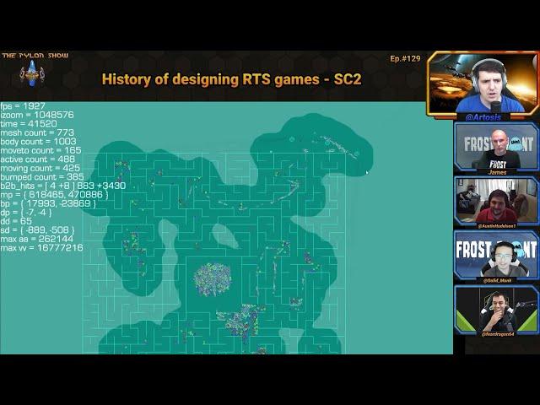Click the @Artosis webcam feed

tap(483, 84)
